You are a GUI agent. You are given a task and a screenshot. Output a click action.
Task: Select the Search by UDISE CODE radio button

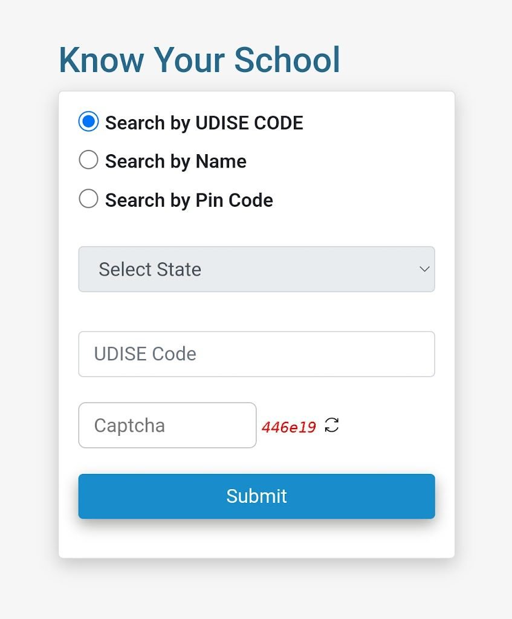88,122
